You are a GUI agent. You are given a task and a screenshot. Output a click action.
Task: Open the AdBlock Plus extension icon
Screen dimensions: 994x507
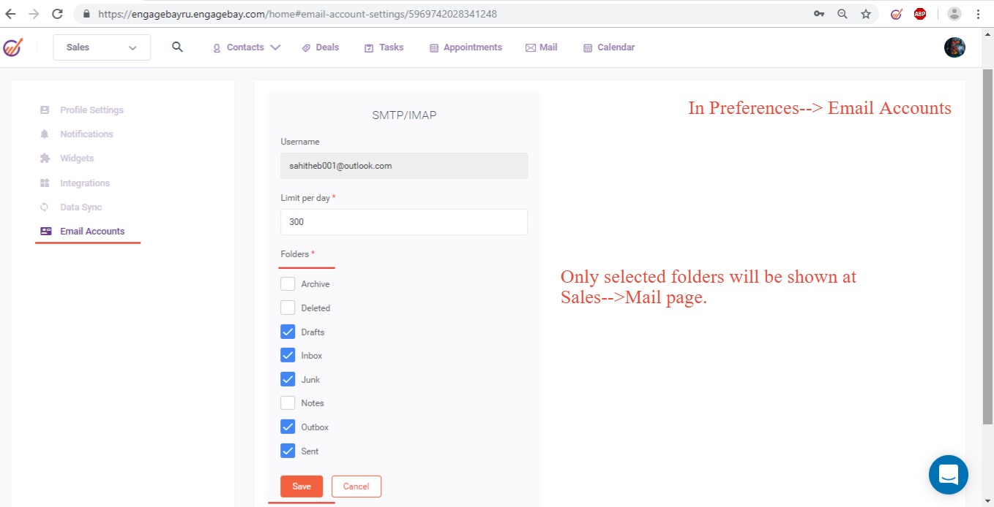coord(920,14)
